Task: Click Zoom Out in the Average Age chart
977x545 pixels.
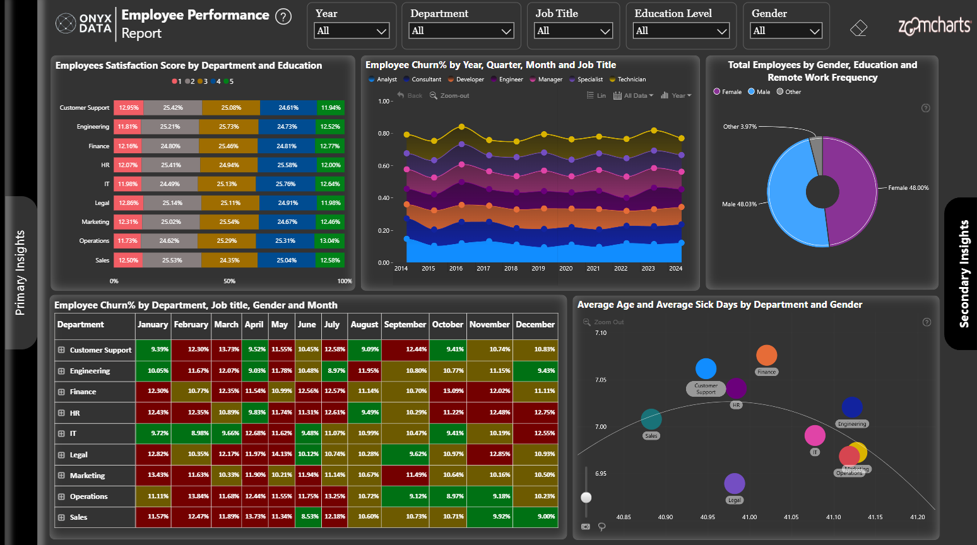Action: 603,322
